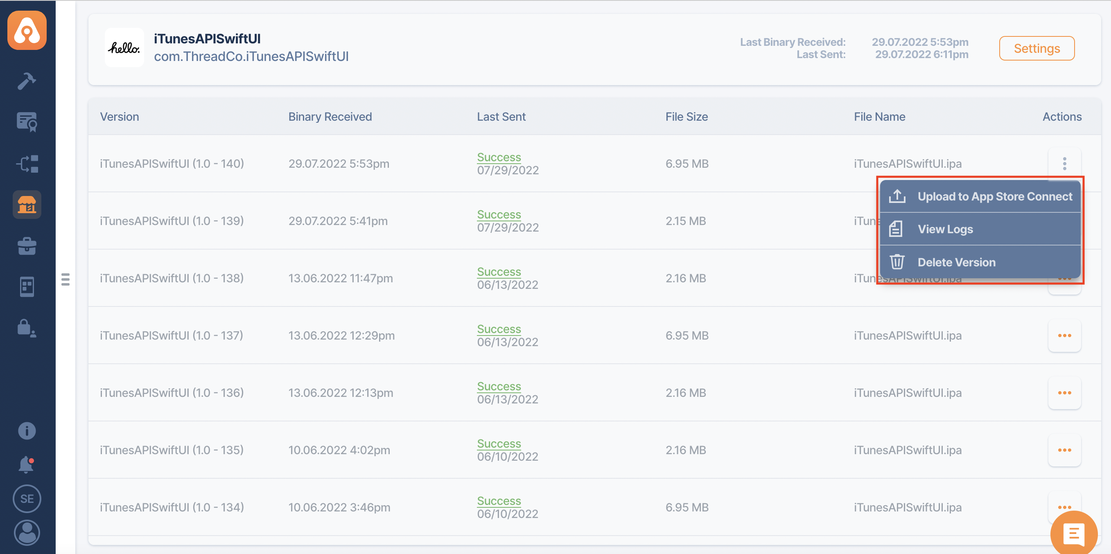Open actions menu for version 1.0 - 137
Screen dimensions: 1111x554
point(1064,336)
